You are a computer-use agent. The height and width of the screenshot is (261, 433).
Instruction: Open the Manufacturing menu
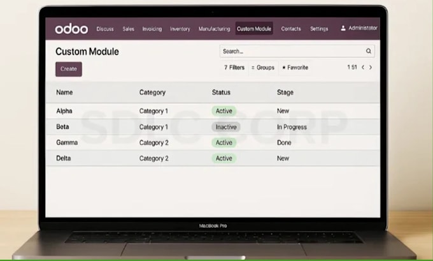(x=215, y=29)
